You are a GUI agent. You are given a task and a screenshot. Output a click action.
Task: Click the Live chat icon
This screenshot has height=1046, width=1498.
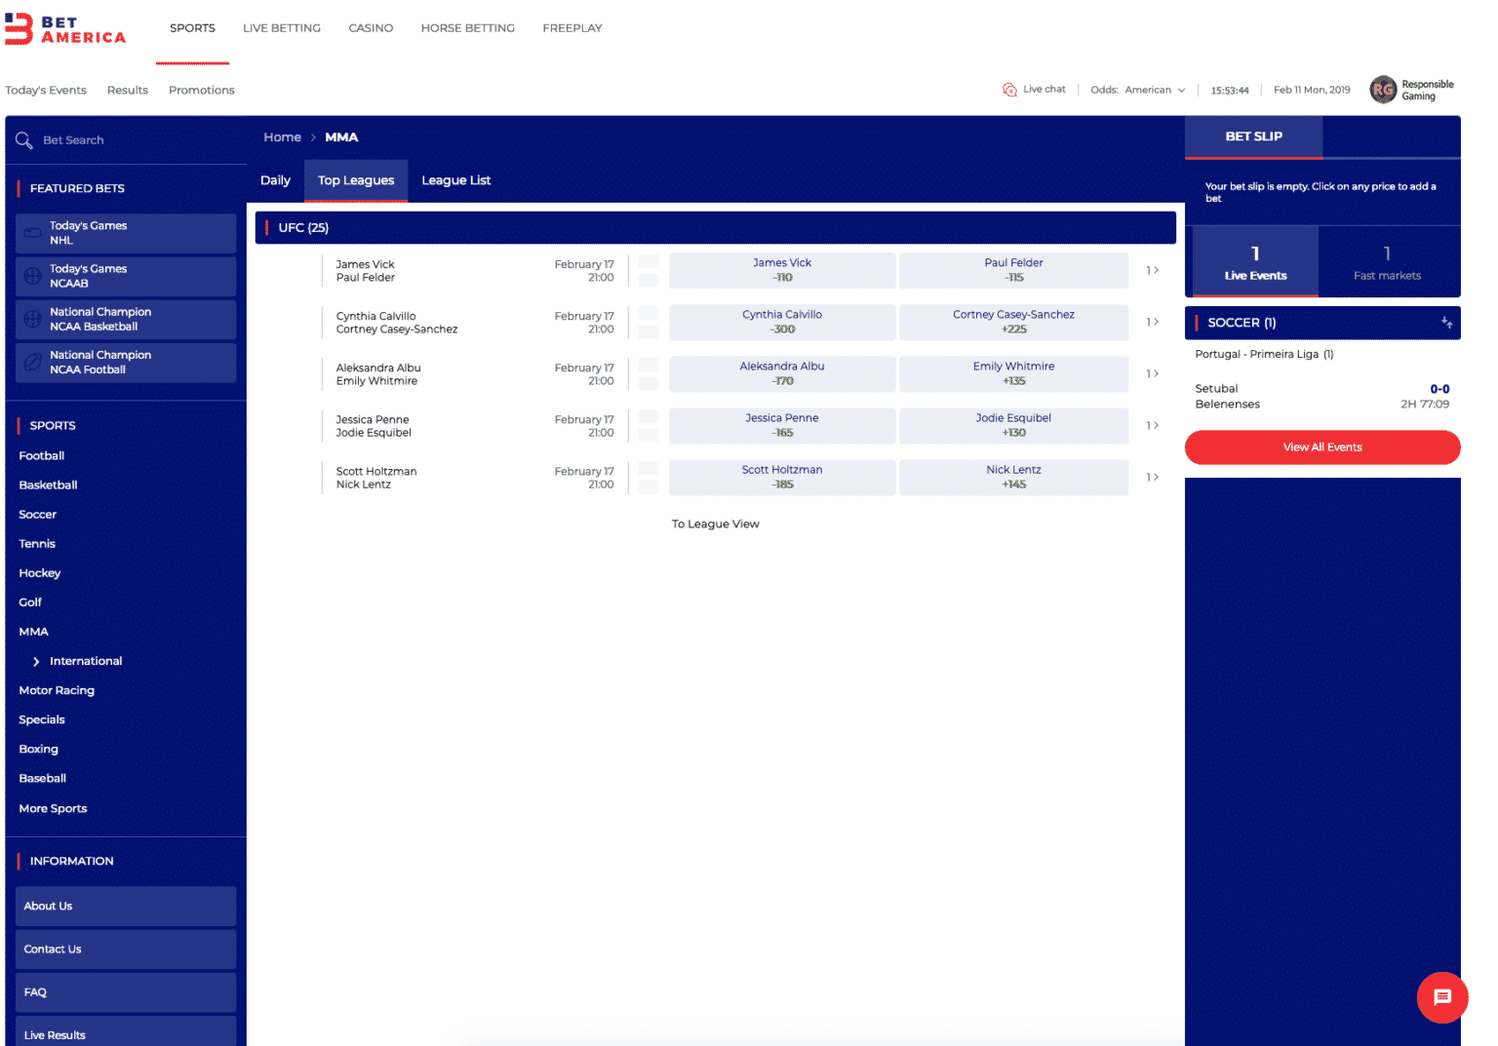pyautogui.click(x=1010, y=89)
